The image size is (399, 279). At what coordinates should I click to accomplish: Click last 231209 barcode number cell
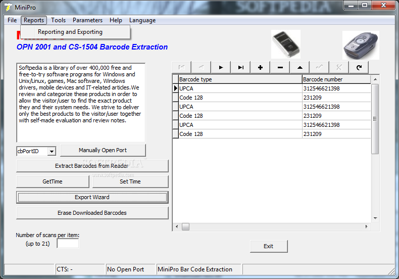tap(336, 134)
